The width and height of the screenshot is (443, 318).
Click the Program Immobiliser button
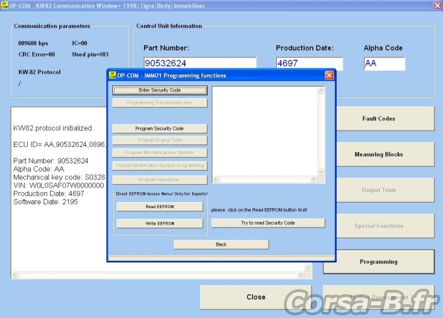tap(159, 179)
